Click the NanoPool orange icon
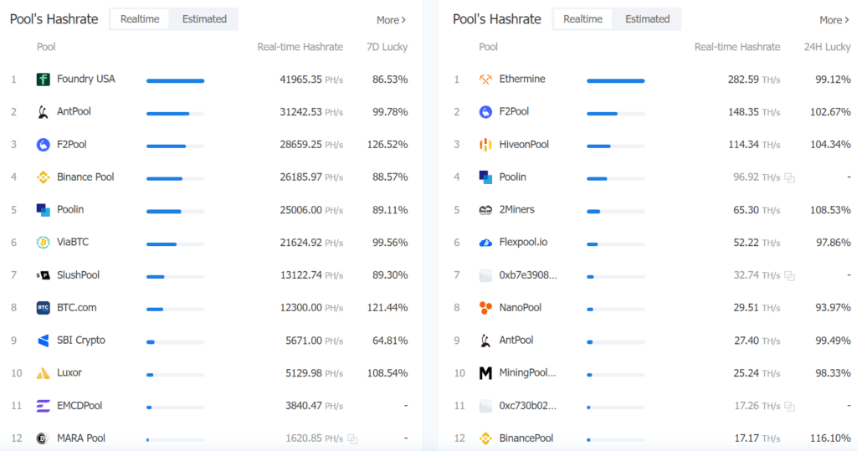The width and height of the screenshot is (857, 451). tap(485, 308)
